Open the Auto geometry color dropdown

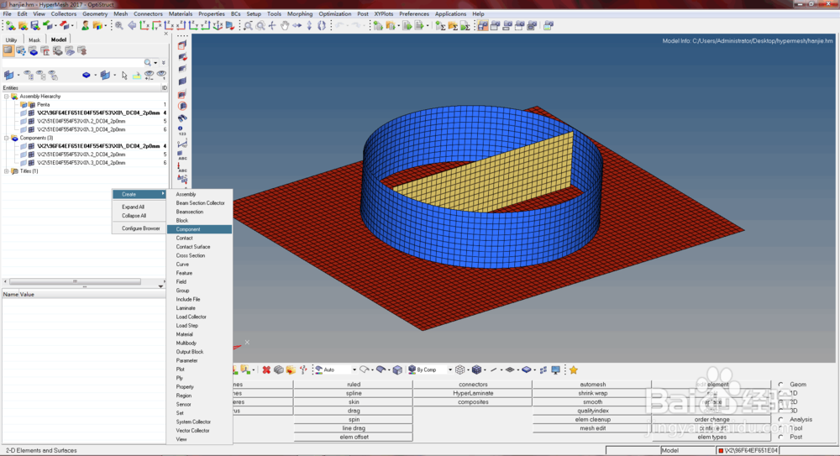coord(354,370)
